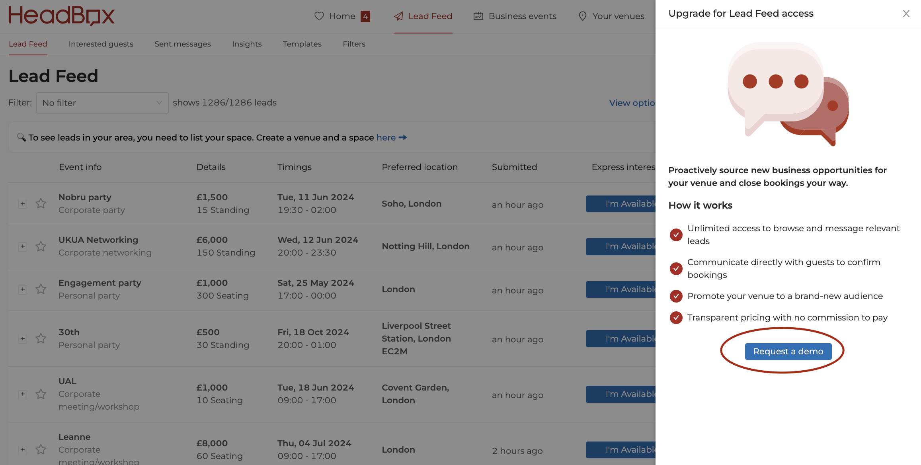921x465 pixels.
Task: Click the Request a demo button
Action: (788, 352)
